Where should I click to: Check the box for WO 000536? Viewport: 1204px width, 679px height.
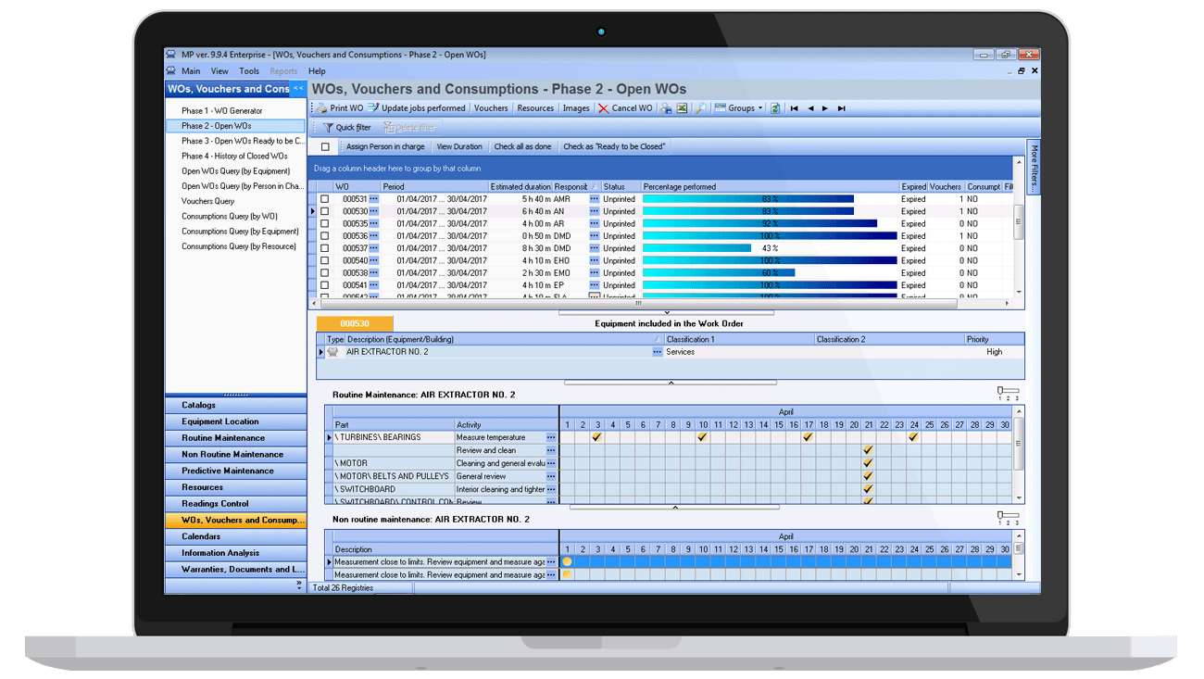click(x=324, y=236)
